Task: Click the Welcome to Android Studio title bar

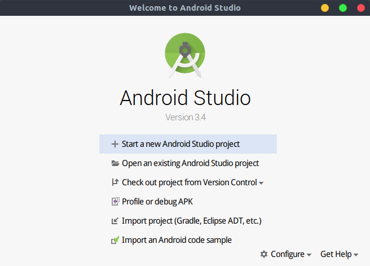Action: pos(185,8)
